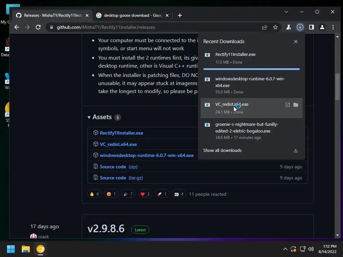The height and width of the screenshot is (257, 343).
Task: Click scrollbar down arrow
Action: (x=338, y=235)
